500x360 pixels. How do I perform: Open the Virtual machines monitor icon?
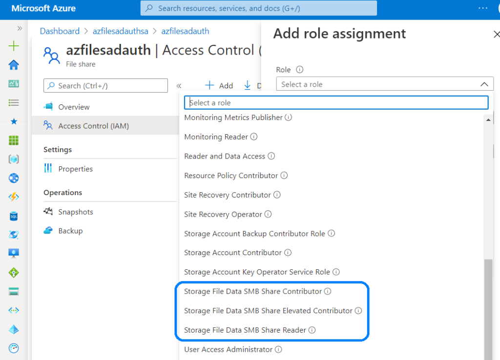pos(13,253)
